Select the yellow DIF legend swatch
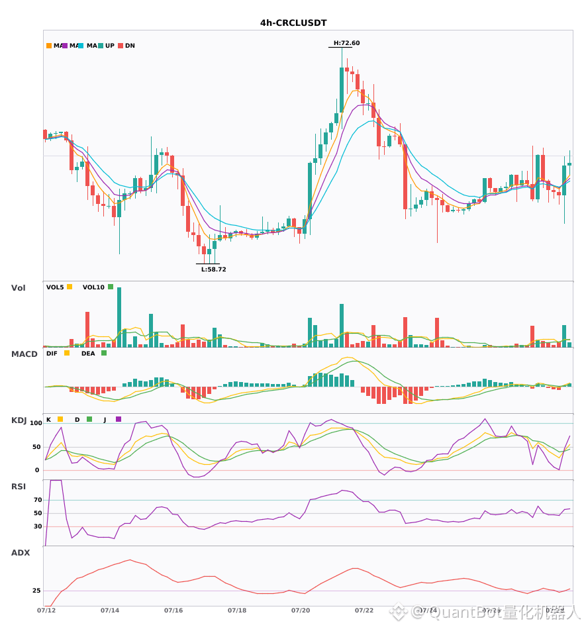Viewport: 586px width, 629px height. 67,353
